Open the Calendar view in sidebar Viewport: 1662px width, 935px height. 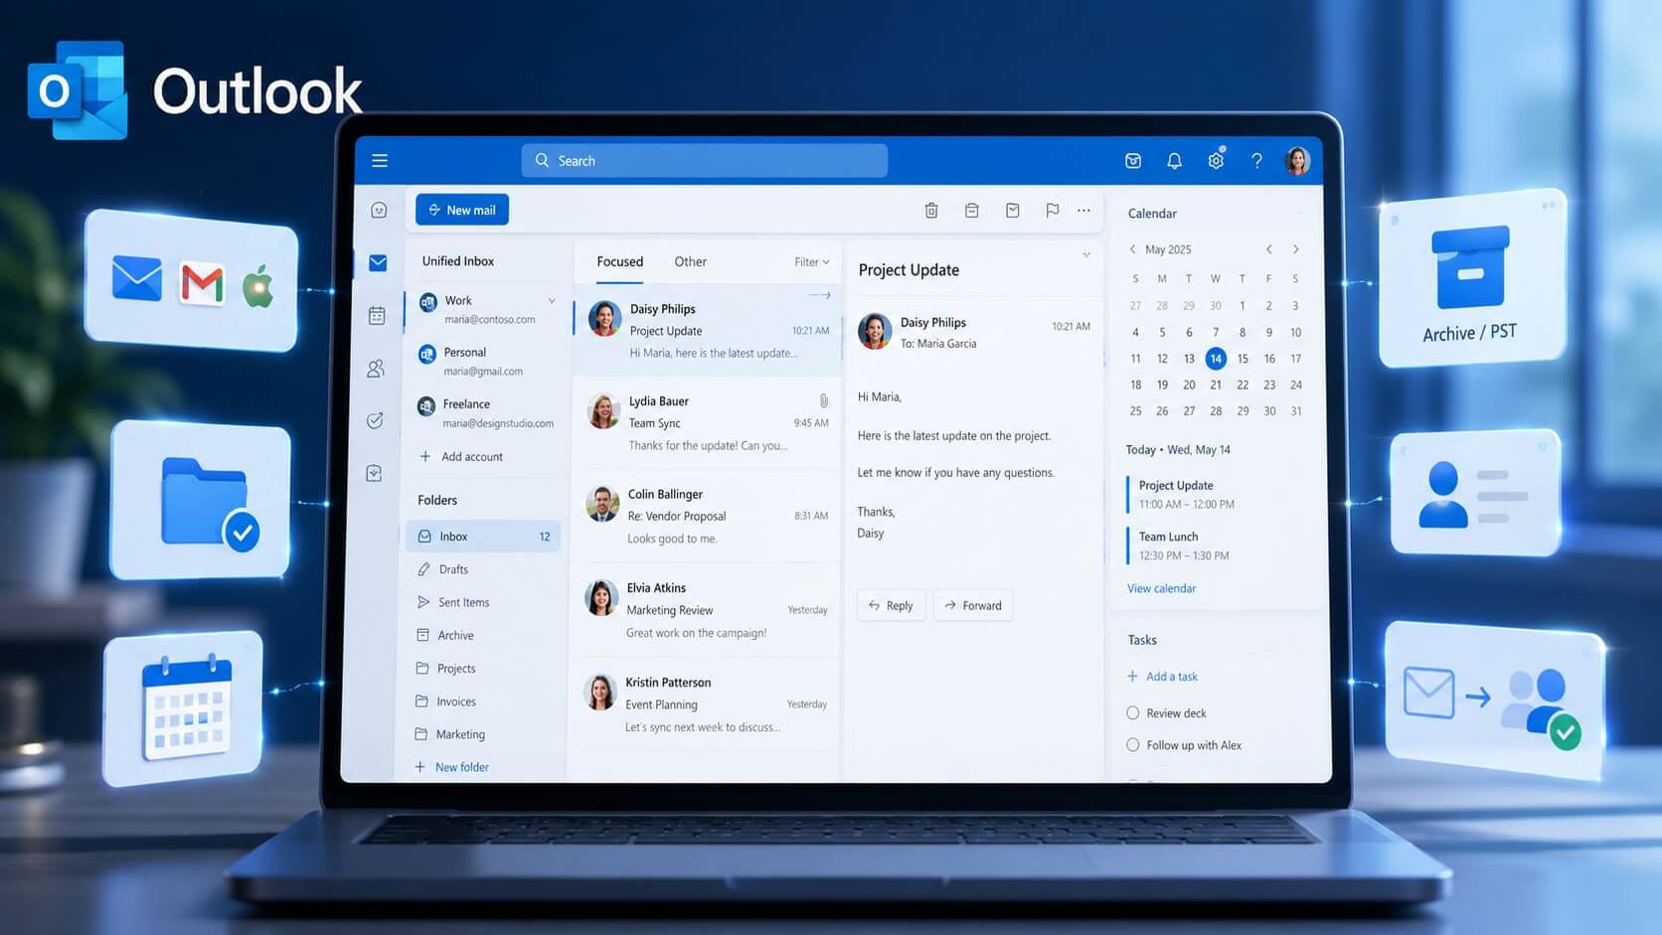click(377, 315)
